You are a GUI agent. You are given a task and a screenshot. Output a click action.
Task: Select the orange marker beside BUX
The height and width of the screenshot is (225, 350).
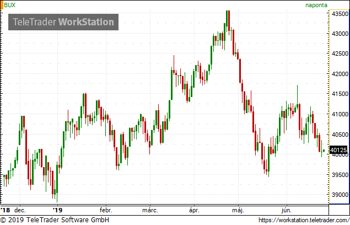[x=2, y=5]
